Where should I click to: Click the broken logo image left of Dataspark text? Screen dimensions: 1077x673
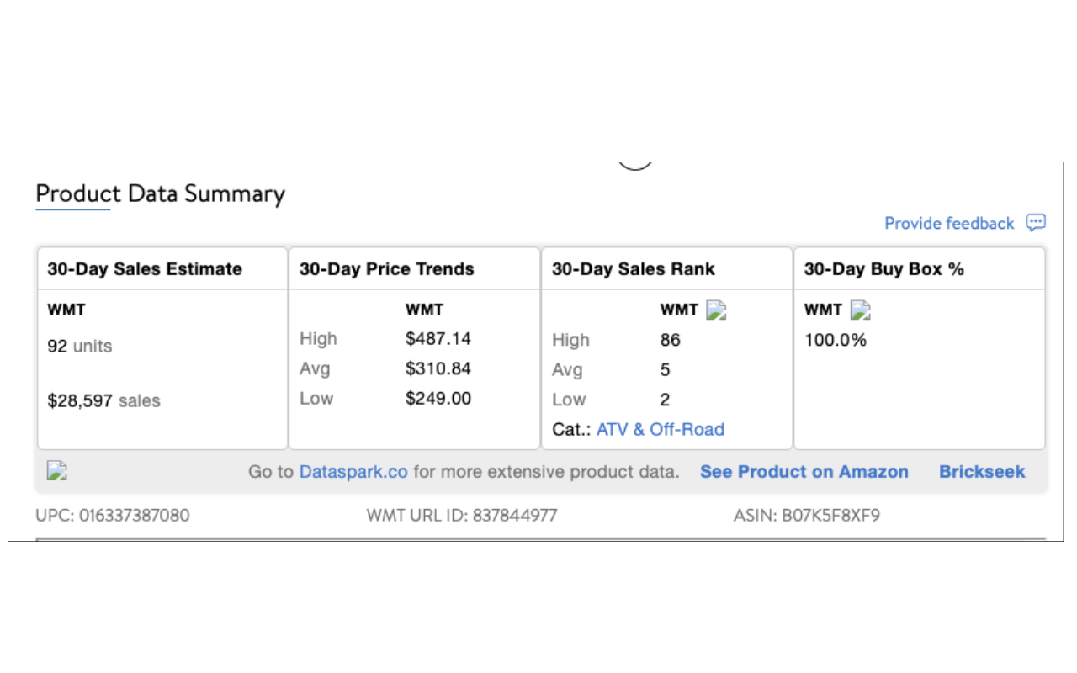pyautogui.click(x=57, y=471)
